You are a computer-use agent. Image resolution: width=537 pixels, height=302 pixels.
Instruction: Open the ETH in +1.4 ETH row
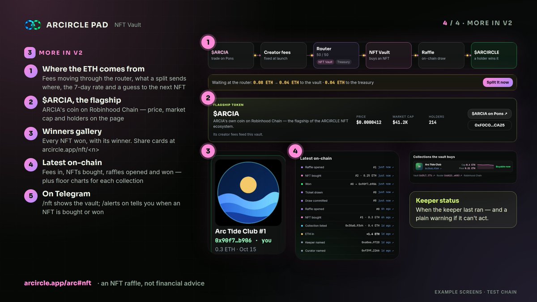pyautogui.click(x=347, y=234)
